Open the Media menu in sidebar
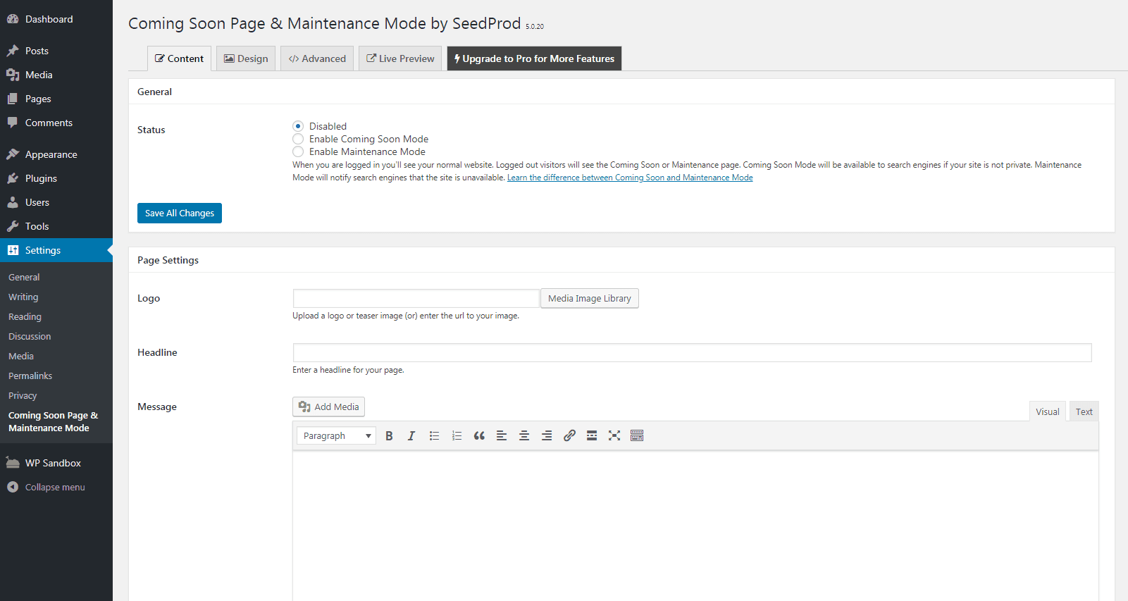 56,75
